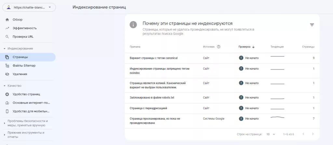This screenshot has width=333, height=145.
Task: Click the Причина column header
Action: 135,47
